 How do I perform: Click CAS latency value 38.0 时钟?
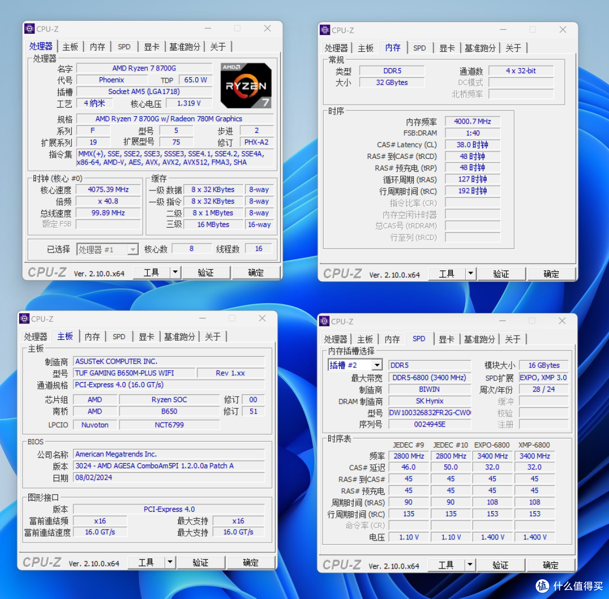point(473,145)
